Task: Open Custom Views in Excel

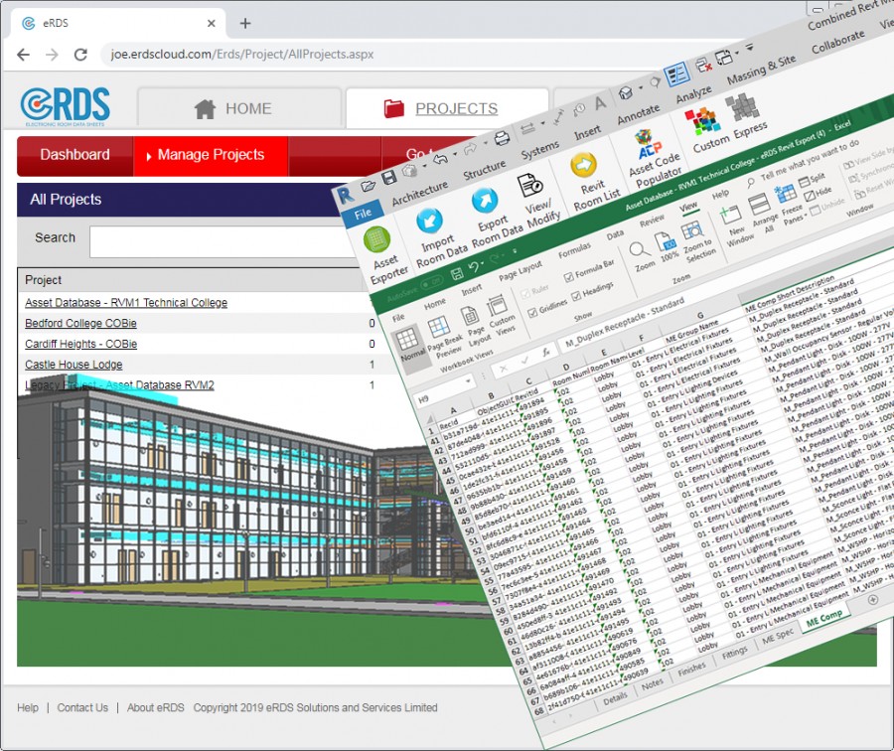Action: pyautogui.click(x=500, y=314)
